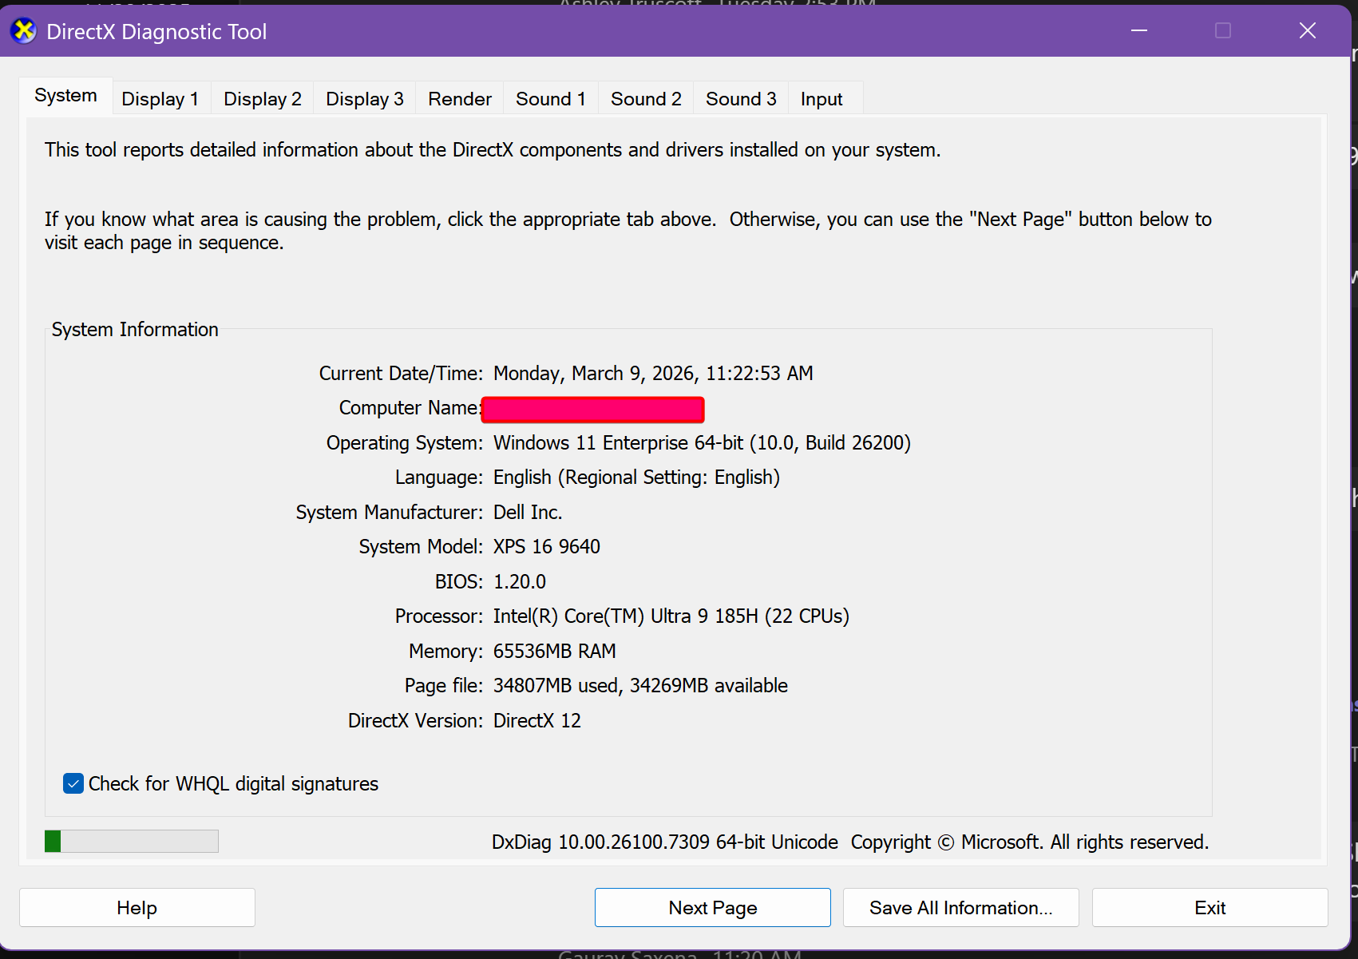This screenshot has height=959, width=1358.
Task: Click the DirectX Diagnostic Tool title icon
Action: point(24,31)
